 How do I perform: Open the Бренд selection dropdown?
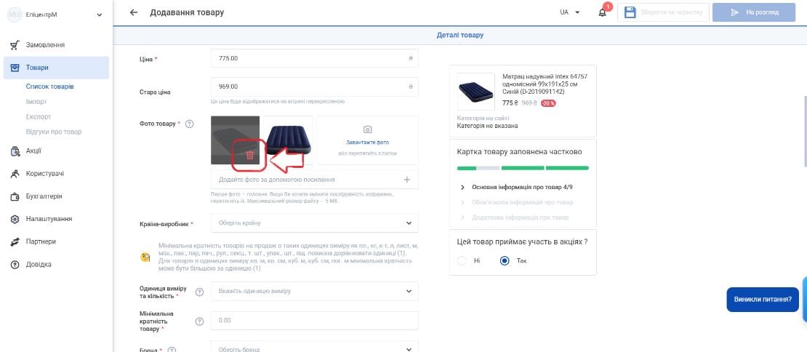(x=315, y=348)
